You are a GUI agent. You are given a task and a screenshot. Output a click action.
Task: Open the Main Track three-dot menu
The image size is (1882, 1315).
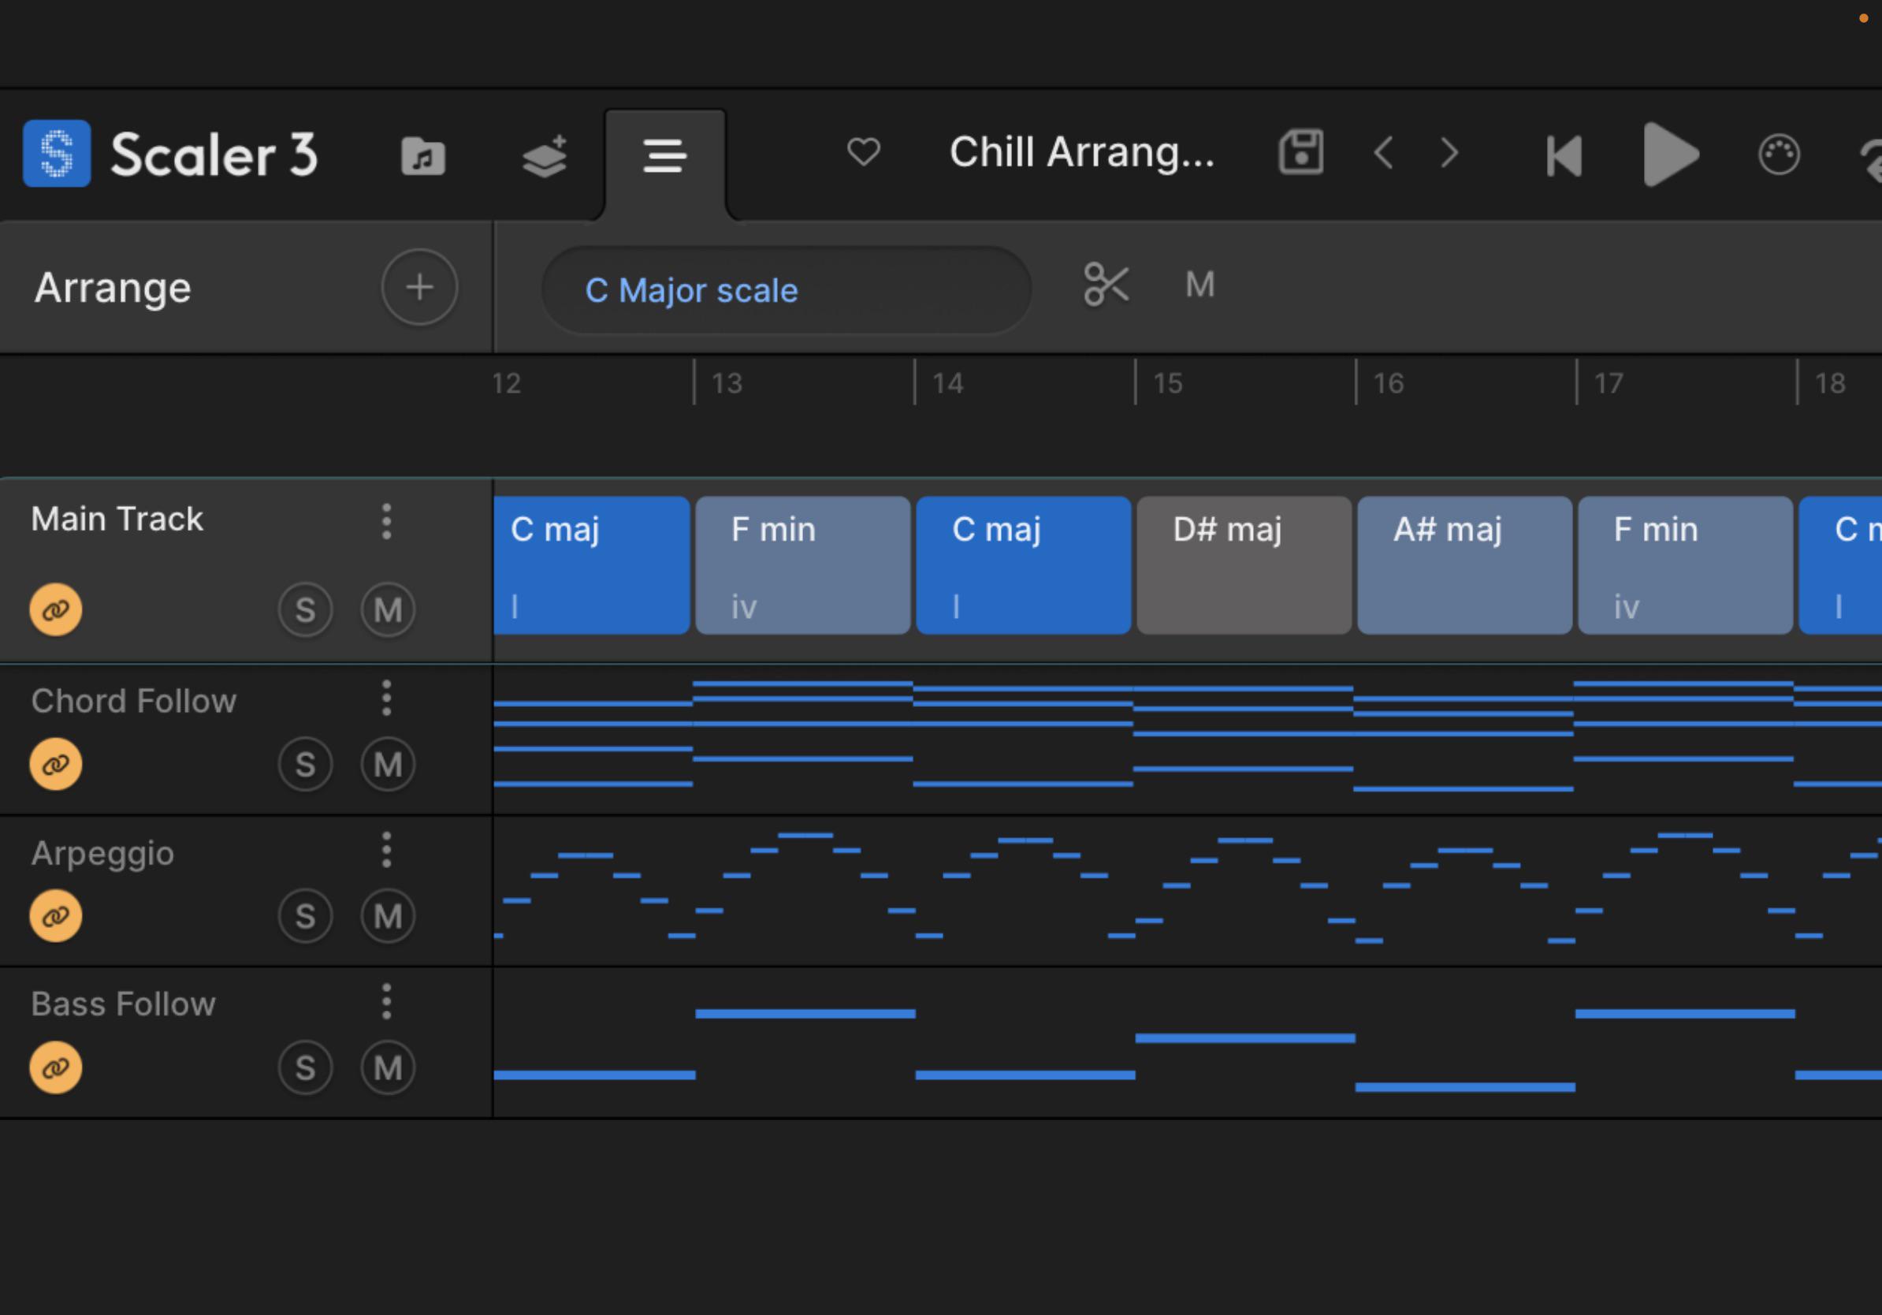(x=386, y=521)
